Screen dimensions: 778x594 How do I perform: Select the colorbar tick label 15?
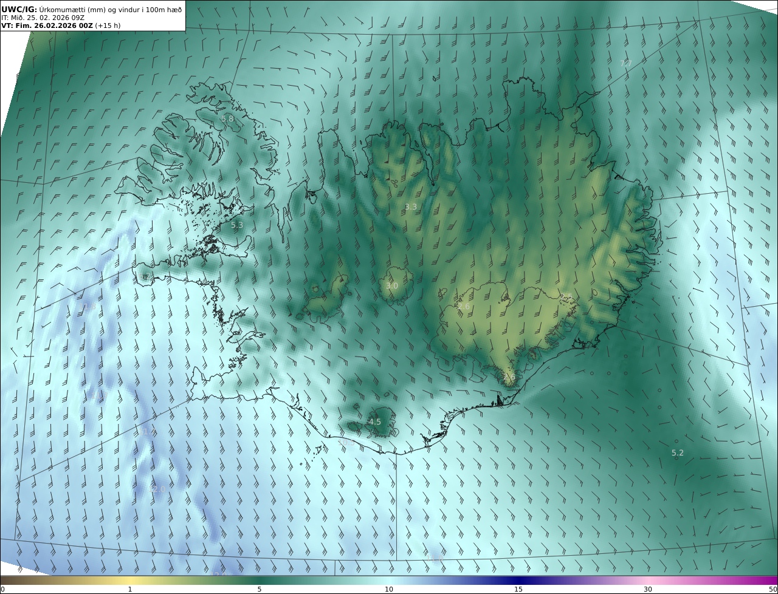point(518,589)
